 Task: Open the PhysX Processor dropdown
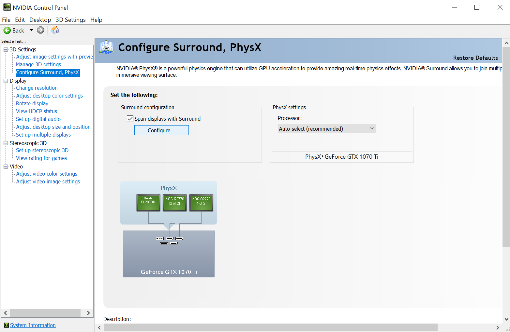327,129
